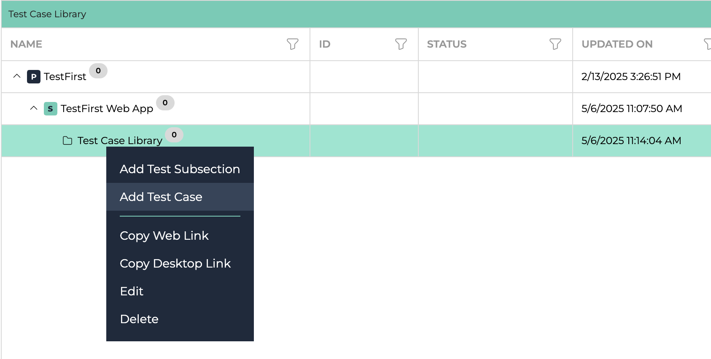Click the TestFirst Web App S icon
Viewport: 711px width, 359px height.
pyautogui.click(x=50, y=109)
